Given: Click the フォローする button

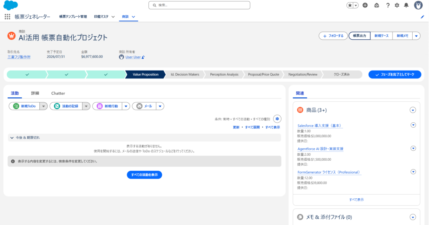Looking at the screenshot, I should 333,36.
